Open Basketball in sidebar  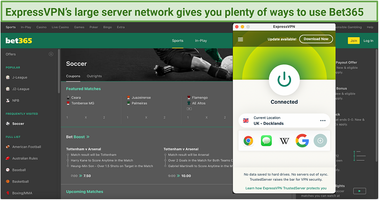coord(21,181)
